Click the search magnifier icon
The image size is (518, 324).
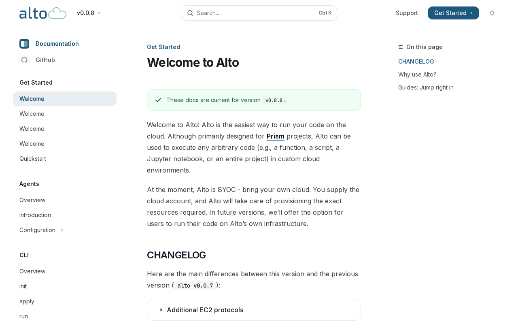coord(190,13)
